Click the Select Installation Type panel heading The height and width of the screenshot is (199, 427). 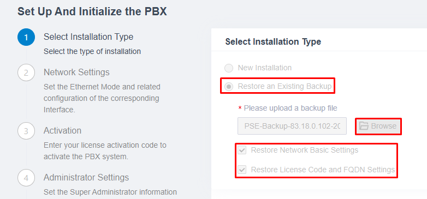tap(273, 42)
